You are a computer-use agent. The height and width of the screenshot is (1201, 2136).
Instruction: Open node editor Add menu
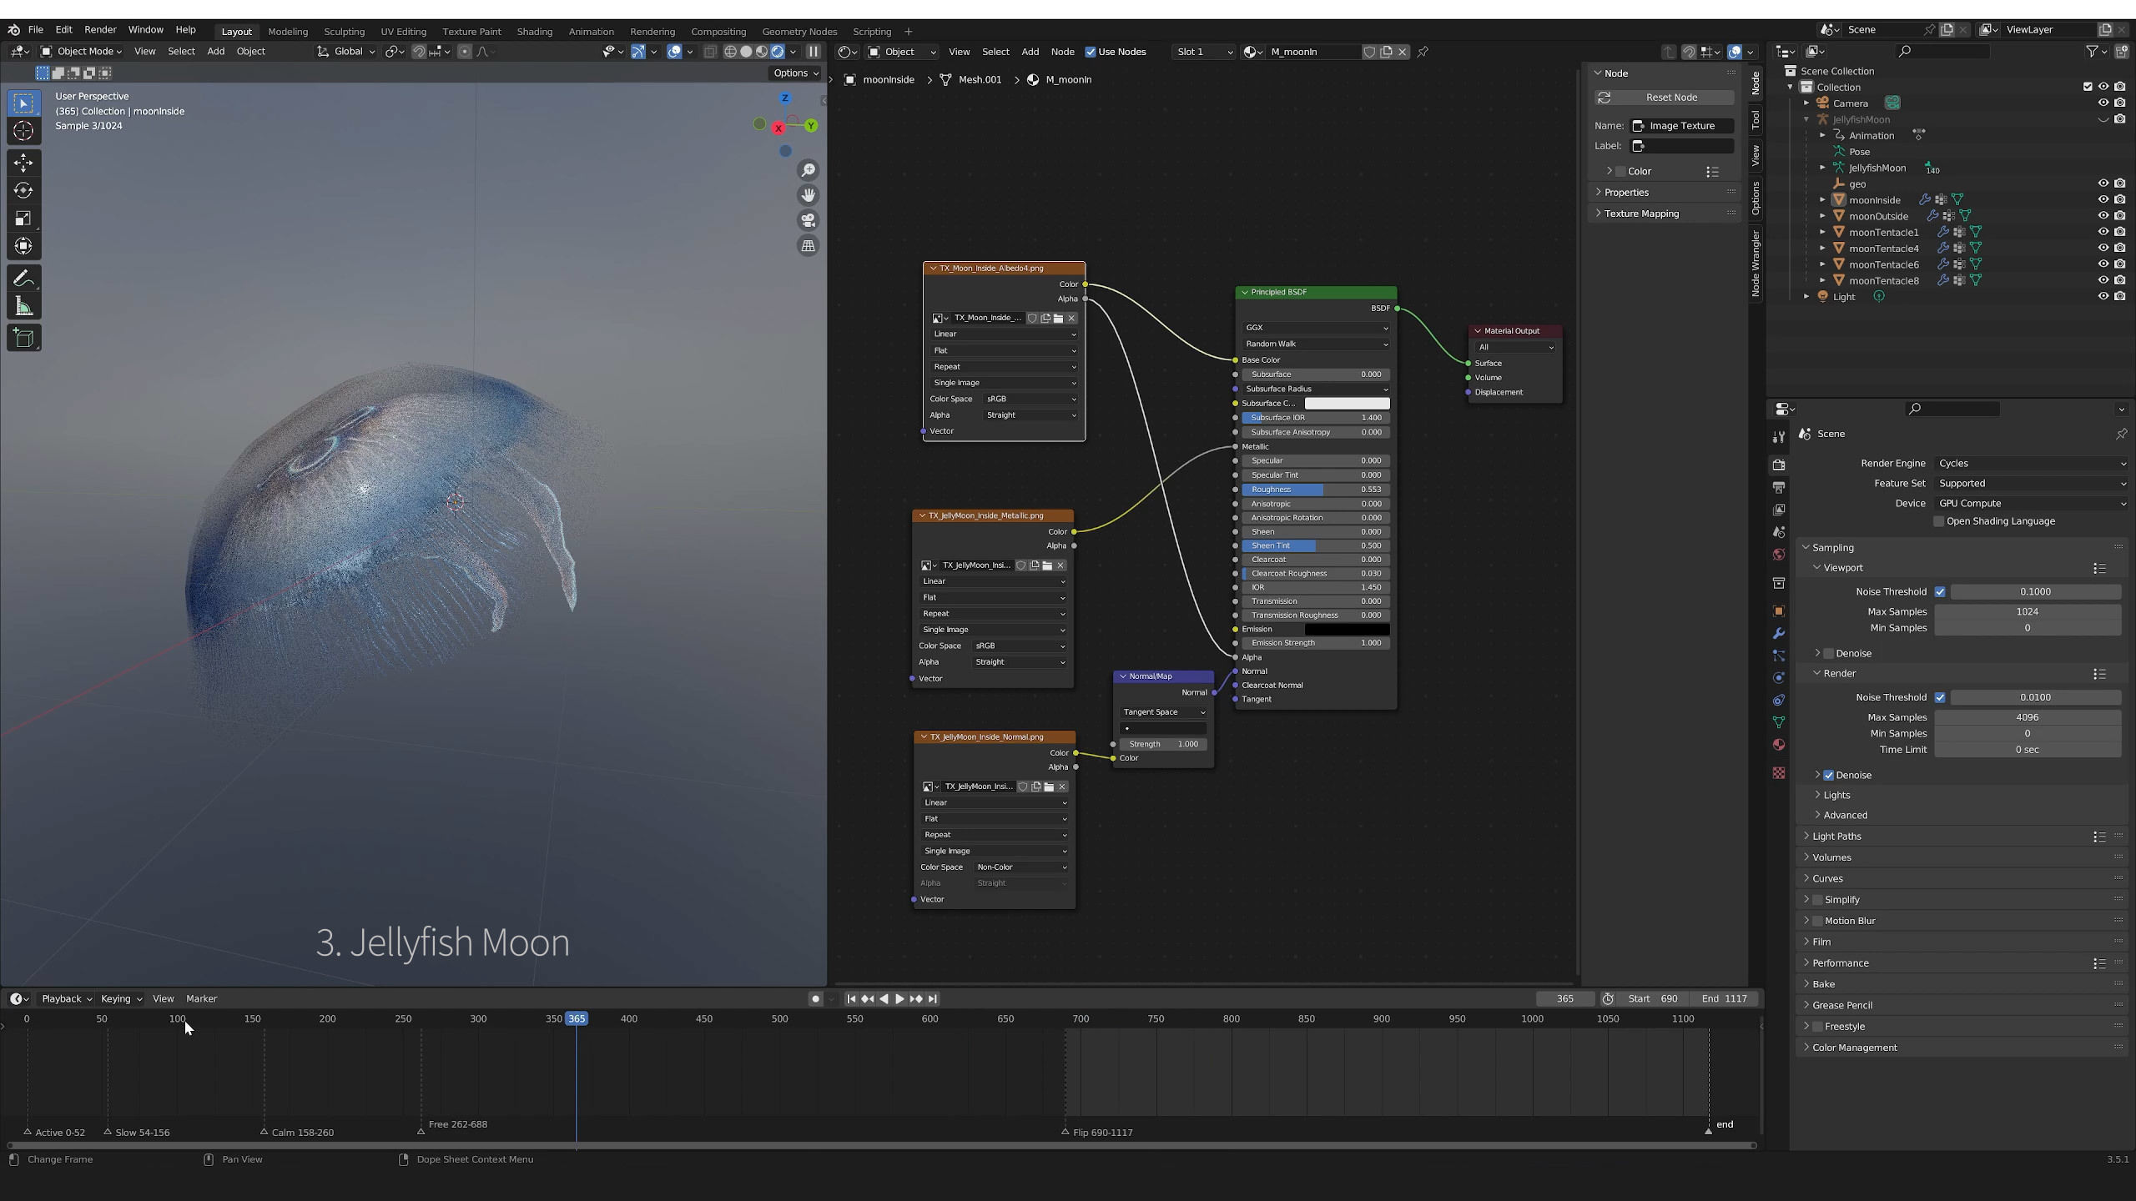tap(1030, 52)
